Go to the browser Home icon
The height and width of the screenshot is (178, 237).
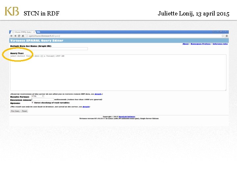(23, 36)
